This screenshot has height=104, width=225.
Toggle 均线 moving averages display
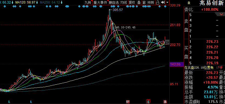123,2
